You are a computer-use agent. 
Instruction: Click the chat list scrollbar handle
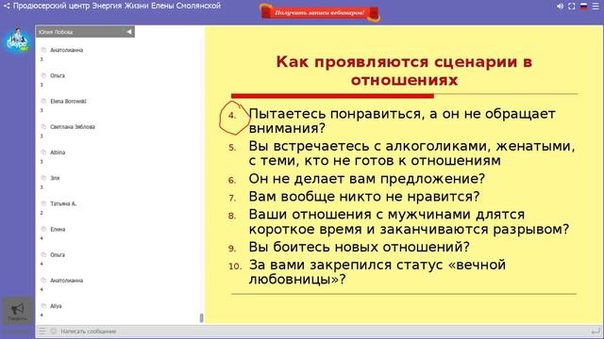(x=201, y=318)
